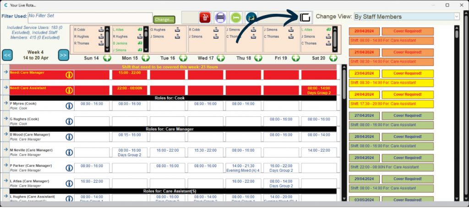Click the Filter Used text field
This screenshot has width=469, height=208.
[89, 17]
